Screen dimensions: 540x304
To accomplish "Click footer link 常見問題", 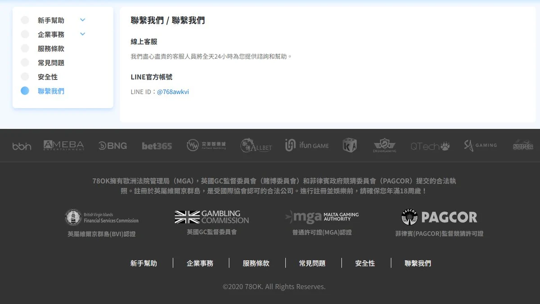I will [312, 263].
